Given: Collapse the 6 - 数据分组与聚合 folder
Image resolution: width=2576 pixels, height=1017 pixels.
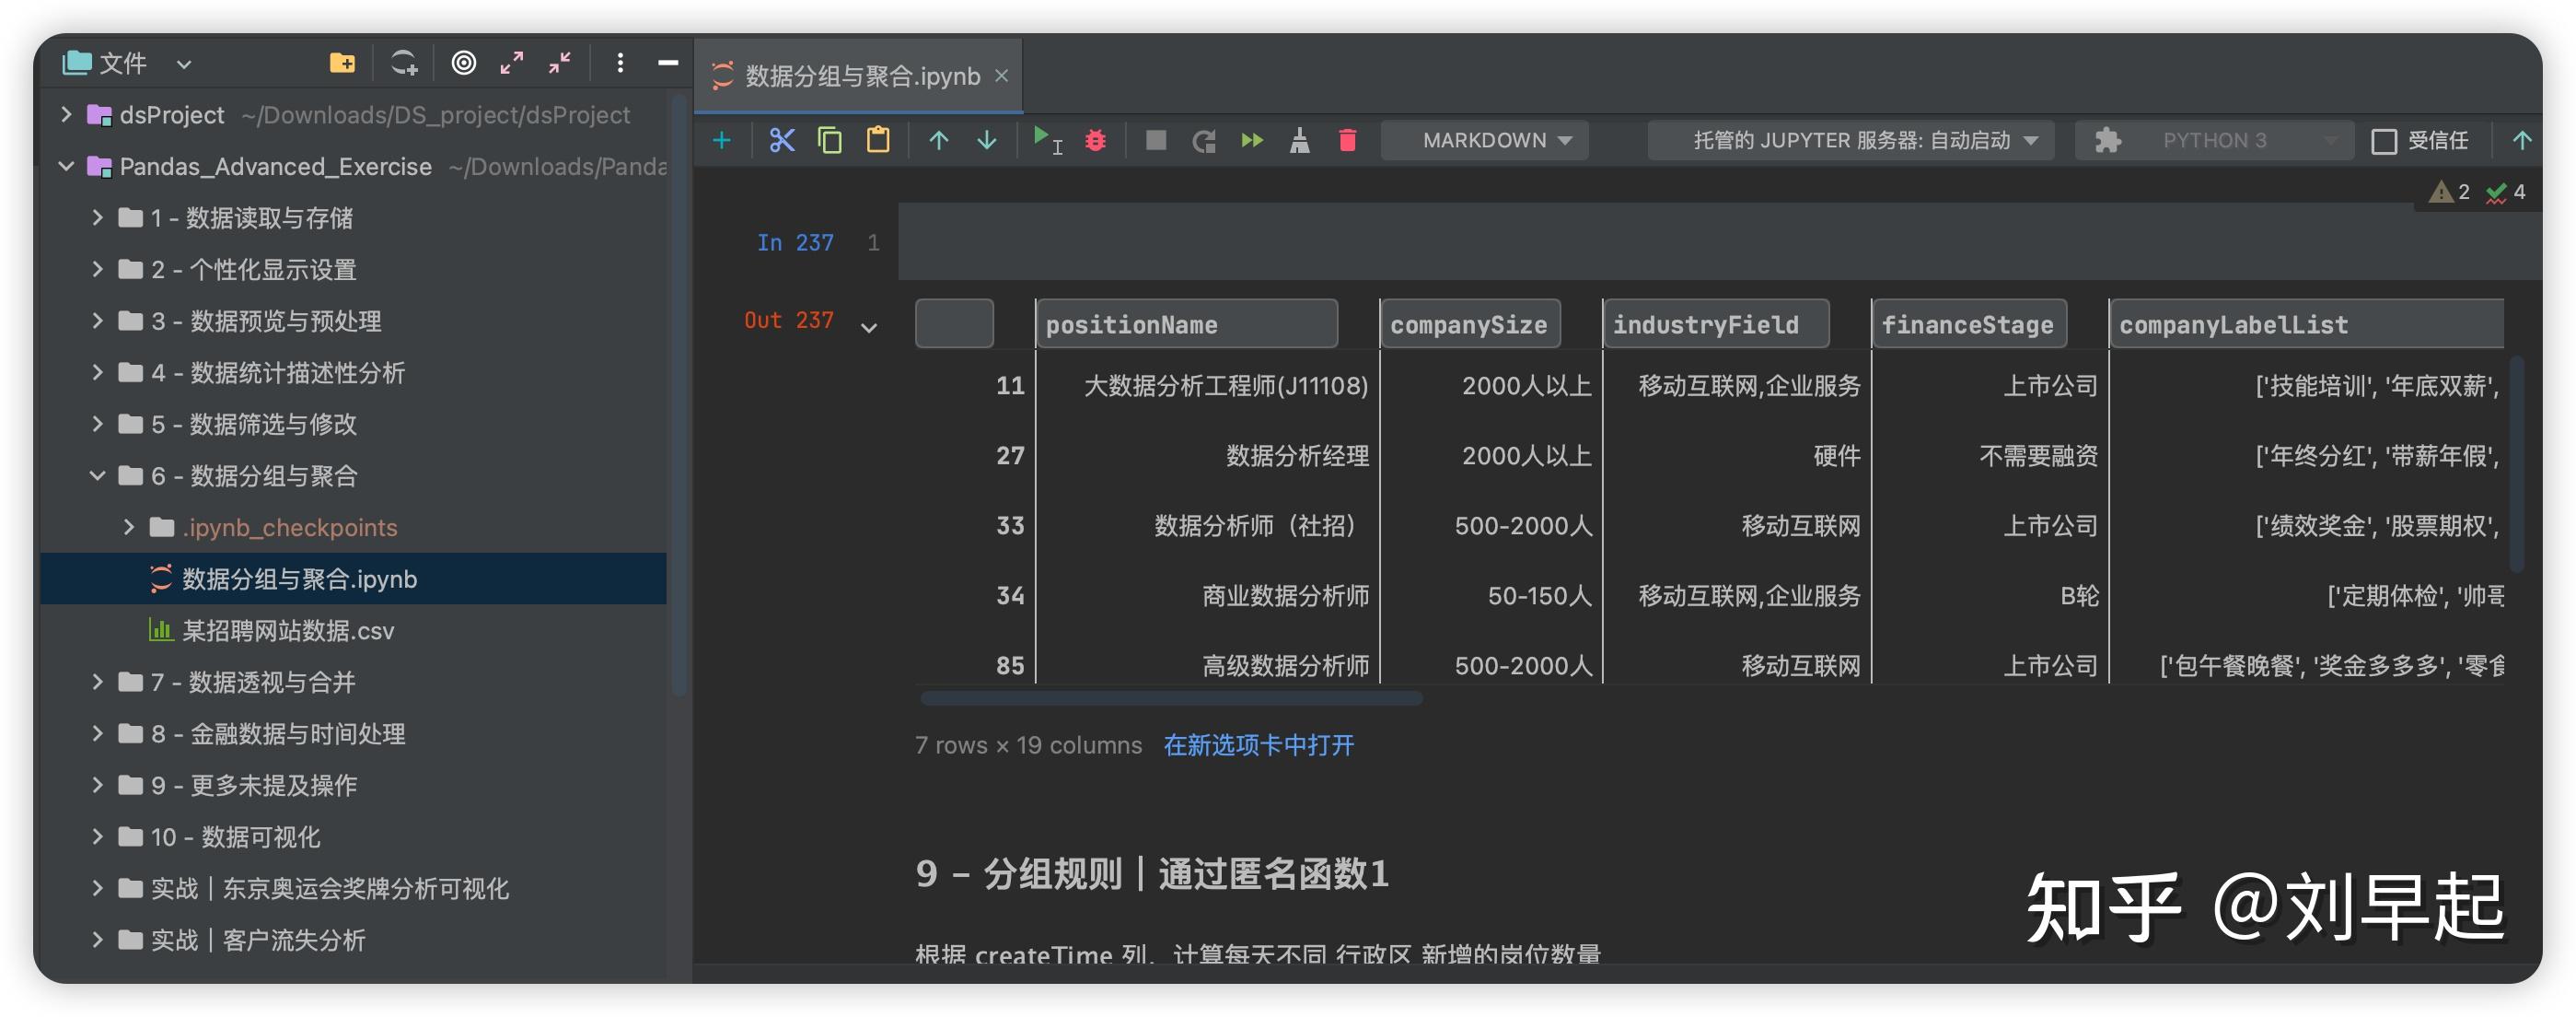Looking at the screenshot, I should coord(96,475).
